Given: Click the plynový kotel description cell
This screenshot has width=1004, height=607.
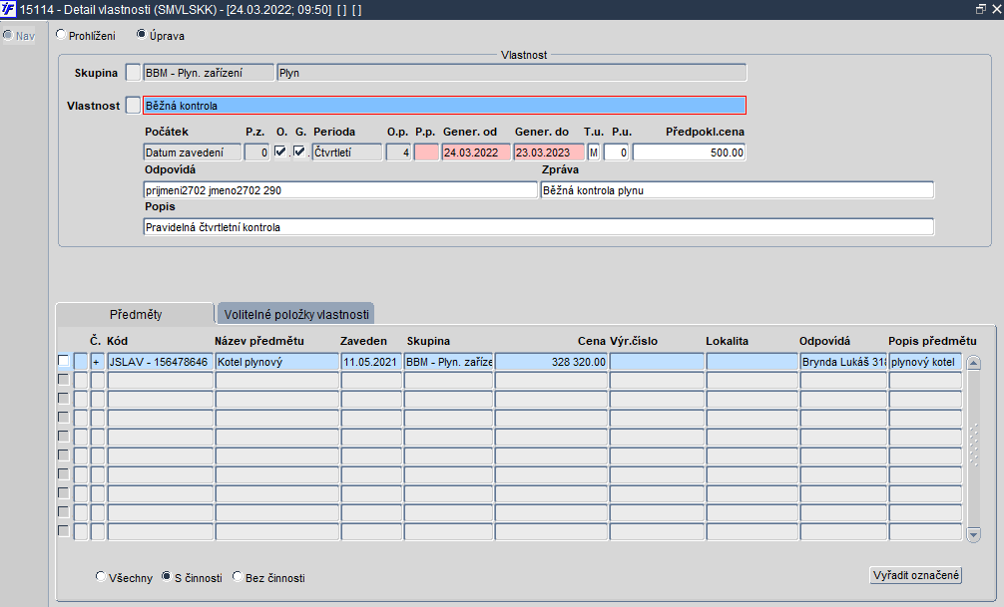Looking at the screenshot, I should [926, 362].
